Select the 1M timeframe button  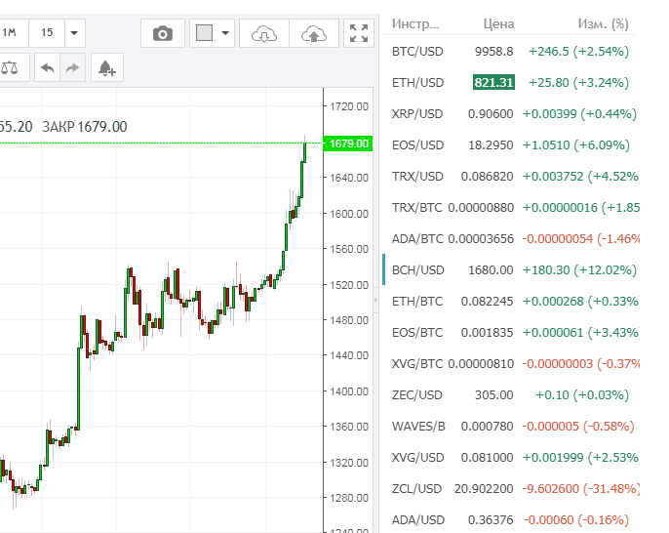[10, 33]
